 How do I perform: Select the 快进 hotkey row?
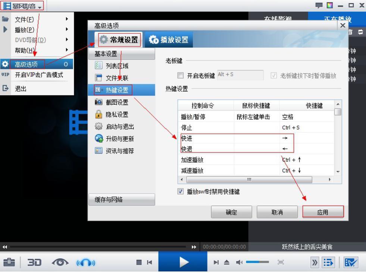256,138
